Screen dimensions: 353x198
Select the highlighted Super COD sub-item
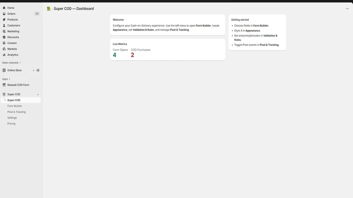click(x=21, y=100)
